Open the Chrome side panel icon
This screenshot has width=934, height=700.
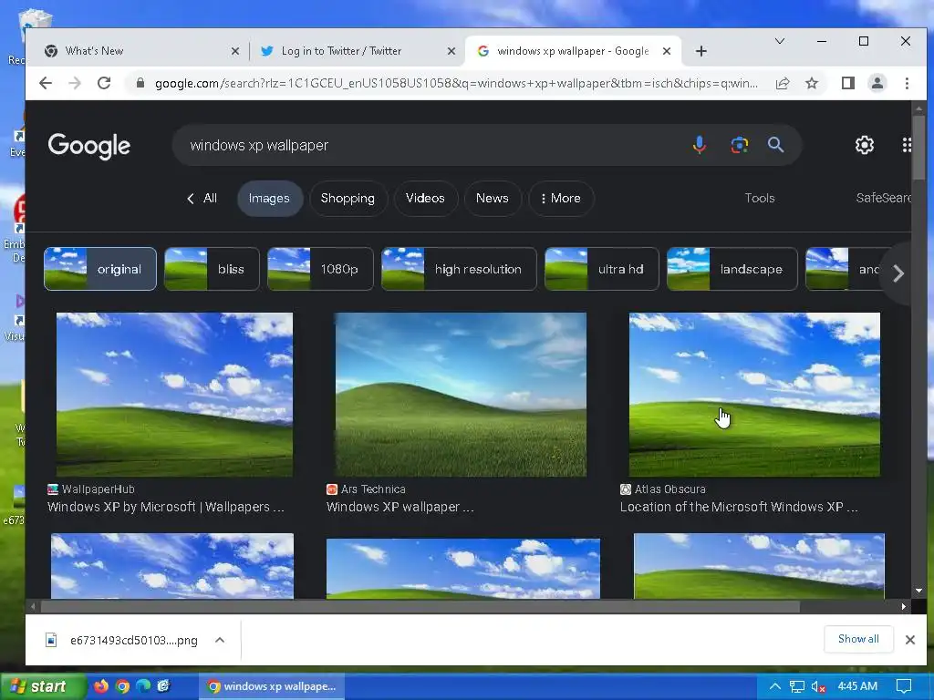point(848,83)
